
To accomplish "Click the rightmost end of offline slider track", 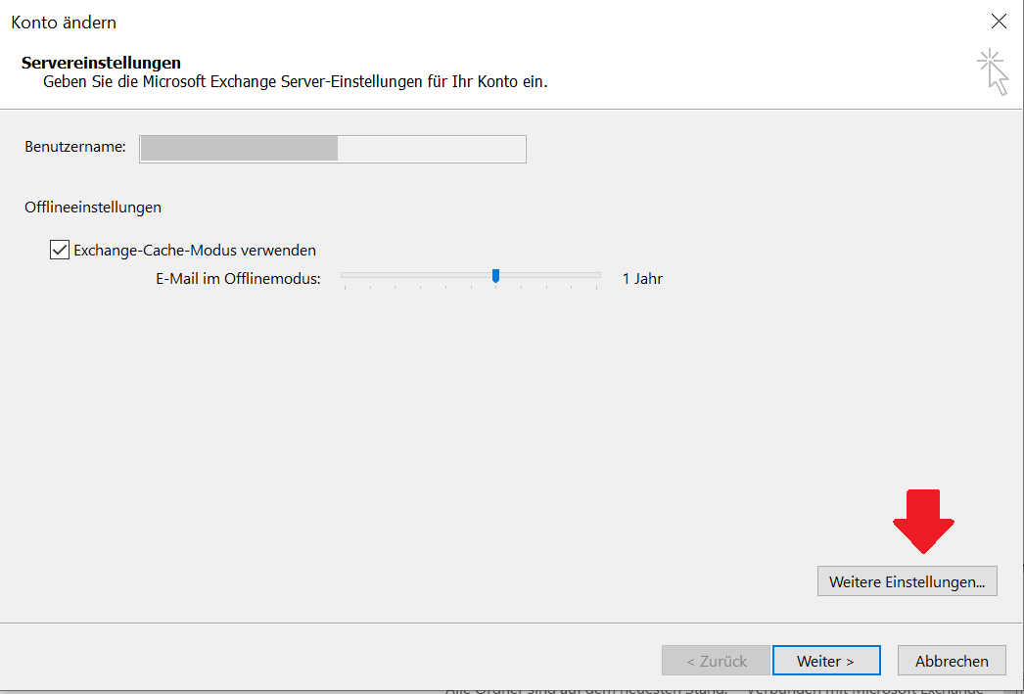I will [598, 276].
